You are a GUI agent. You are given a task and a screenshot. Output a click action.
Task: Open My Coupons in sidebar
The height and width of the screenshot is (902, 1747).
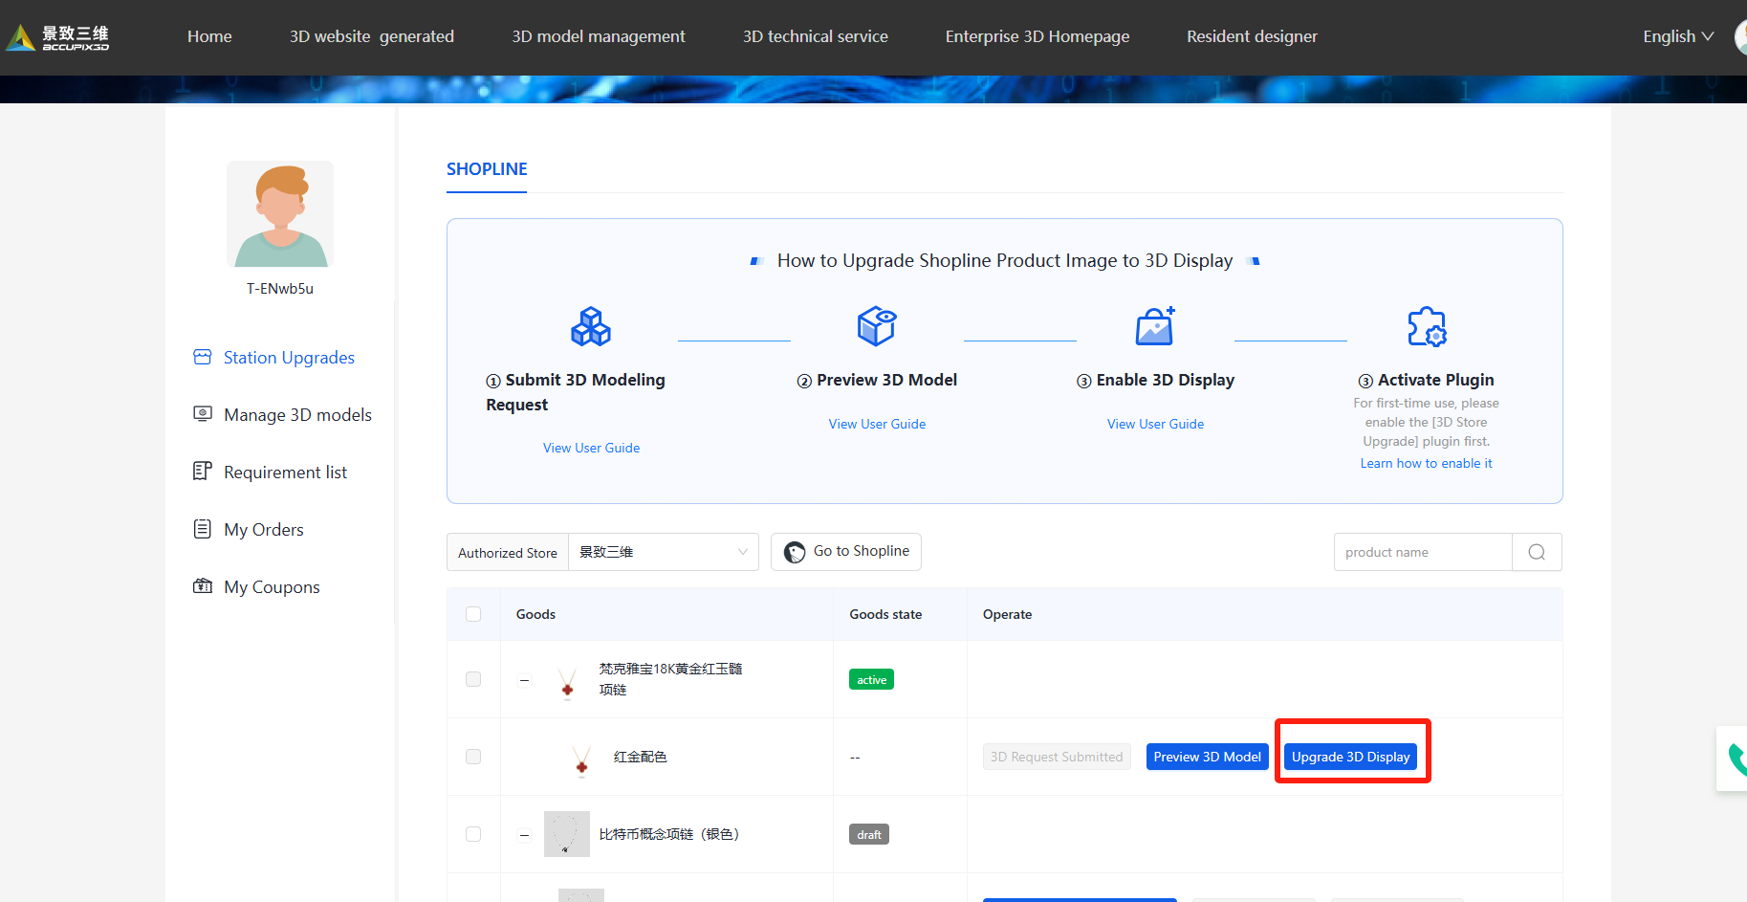[272, 586]
